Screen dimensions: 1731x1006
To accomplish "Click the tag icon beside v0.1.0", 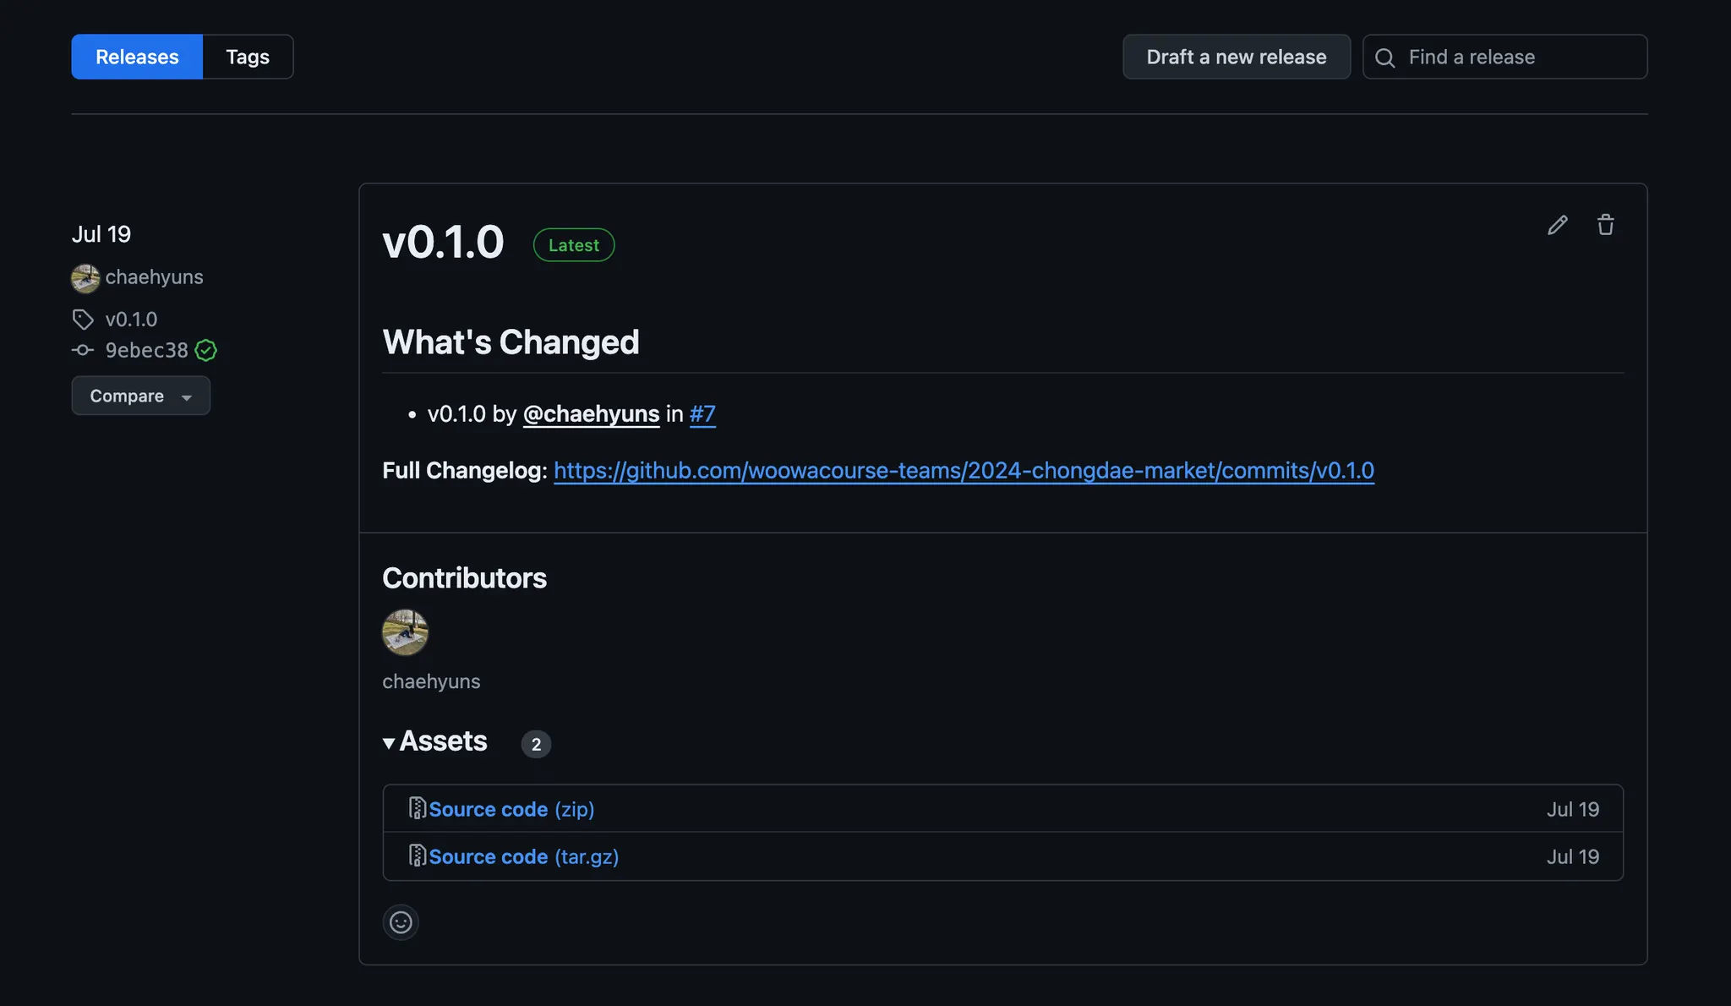I will point(83,320).
